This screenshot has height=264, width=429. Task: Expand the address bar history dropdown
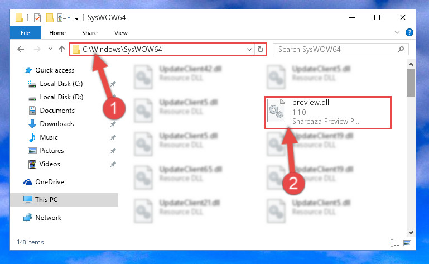249,50
